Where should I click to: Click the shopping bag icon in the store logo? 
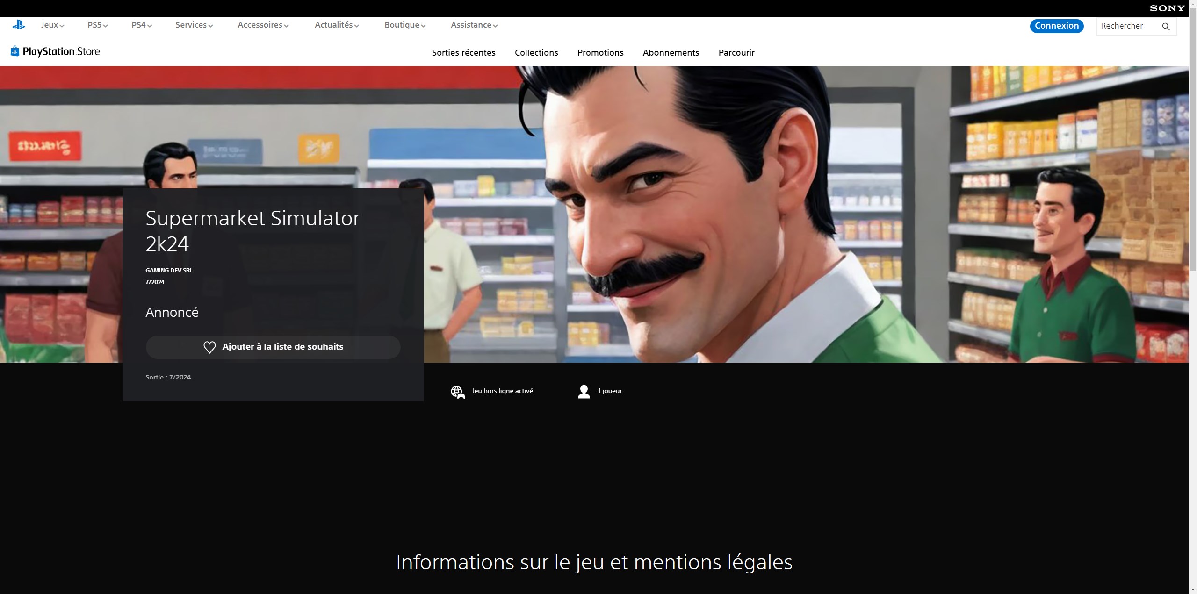coord(14,51)
